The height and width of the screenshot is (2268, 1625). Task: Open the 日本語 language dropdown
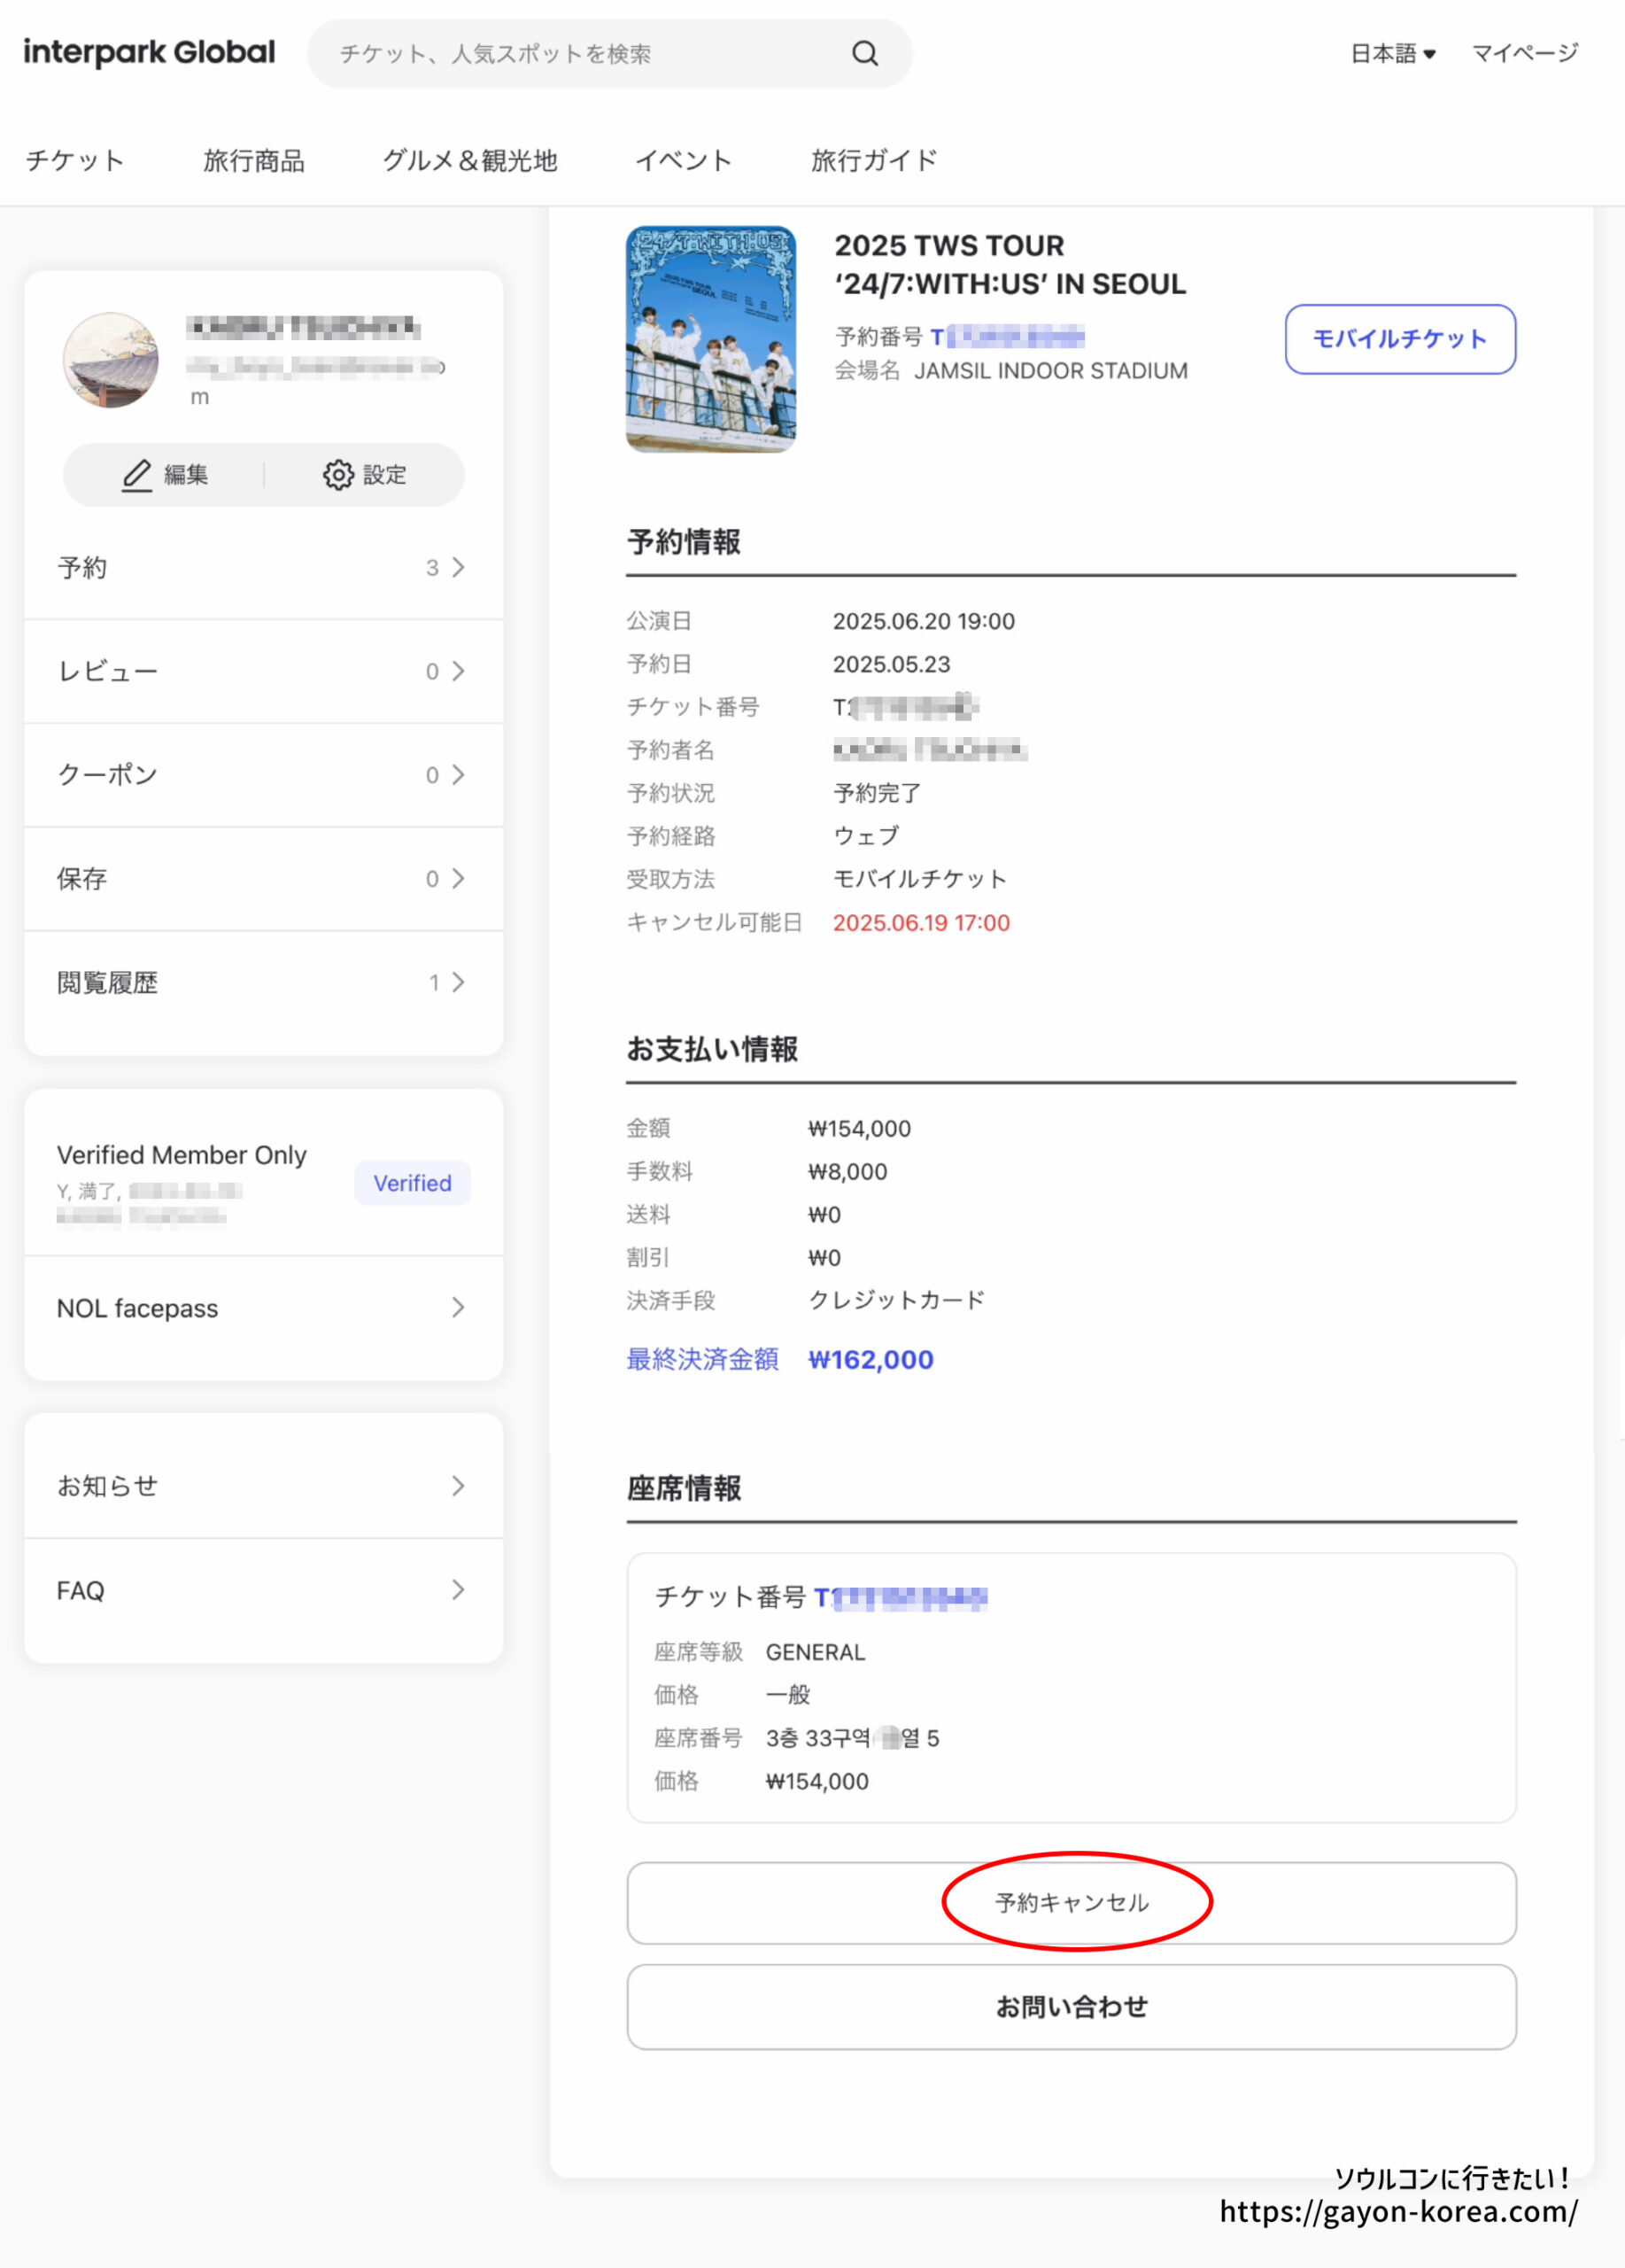1393,53
